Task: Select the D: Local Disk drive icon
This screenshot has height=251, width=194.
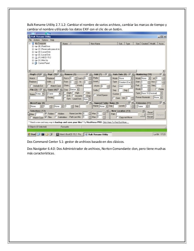Action: point(36,52)
